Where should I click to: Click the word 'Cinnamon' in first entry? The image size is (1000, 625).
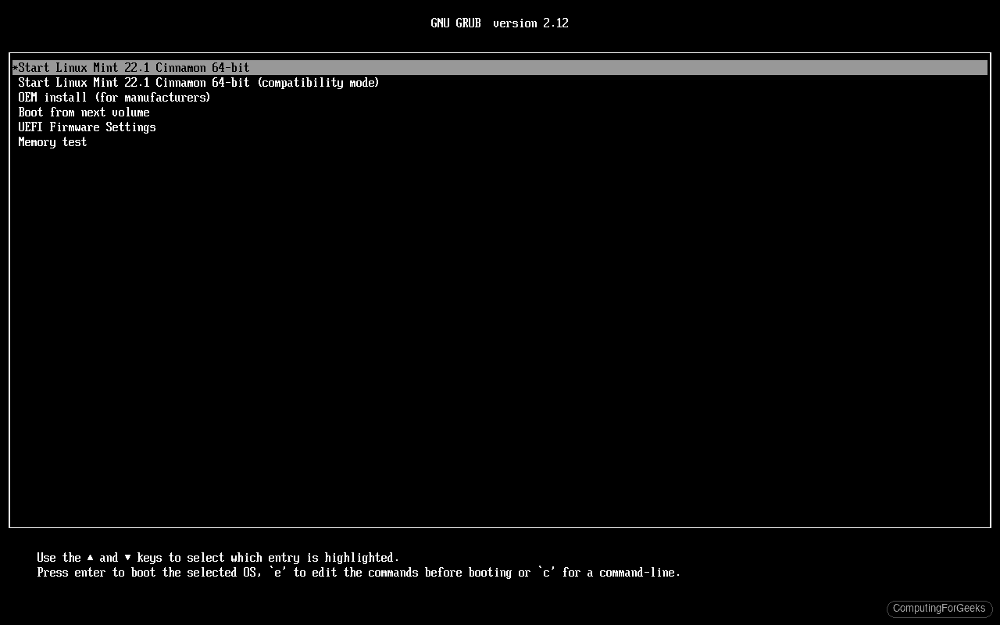(x=180, y=67)
